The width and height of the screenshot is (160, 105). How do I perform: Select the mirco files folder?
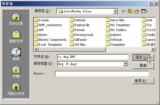point(115,20)
